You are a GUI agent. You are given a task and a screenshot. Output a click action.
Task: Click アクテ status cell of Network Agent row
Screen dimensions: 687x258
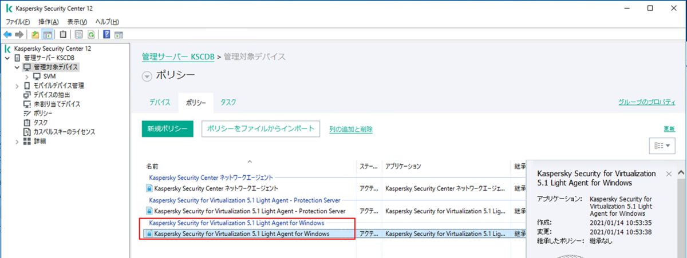[x=369, y=188]
